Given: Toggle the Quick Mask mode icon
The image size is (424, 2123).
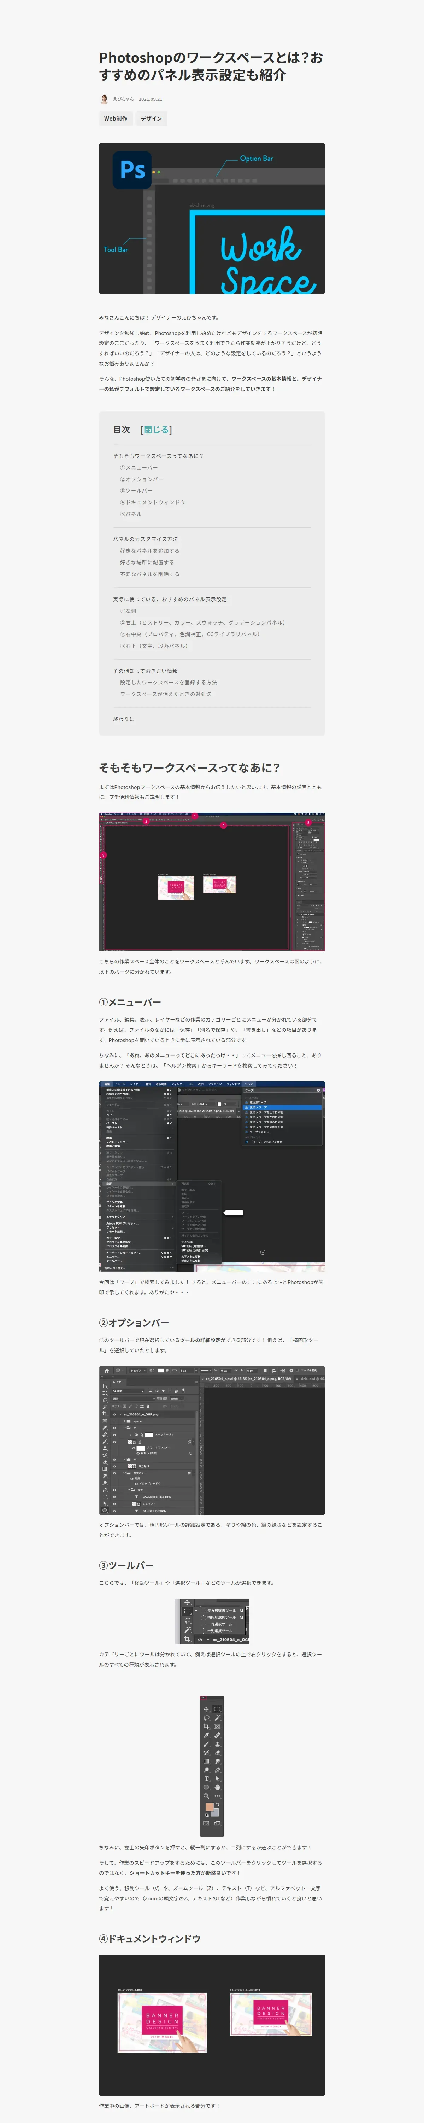Looking at the screenshot, I should click(x=206, y=1823).
